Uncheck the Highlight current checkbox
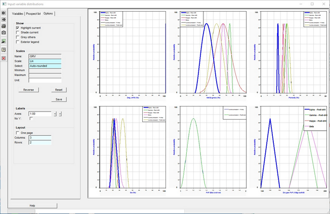This screenshot has height=214, width=330. [x=18, y=28]
